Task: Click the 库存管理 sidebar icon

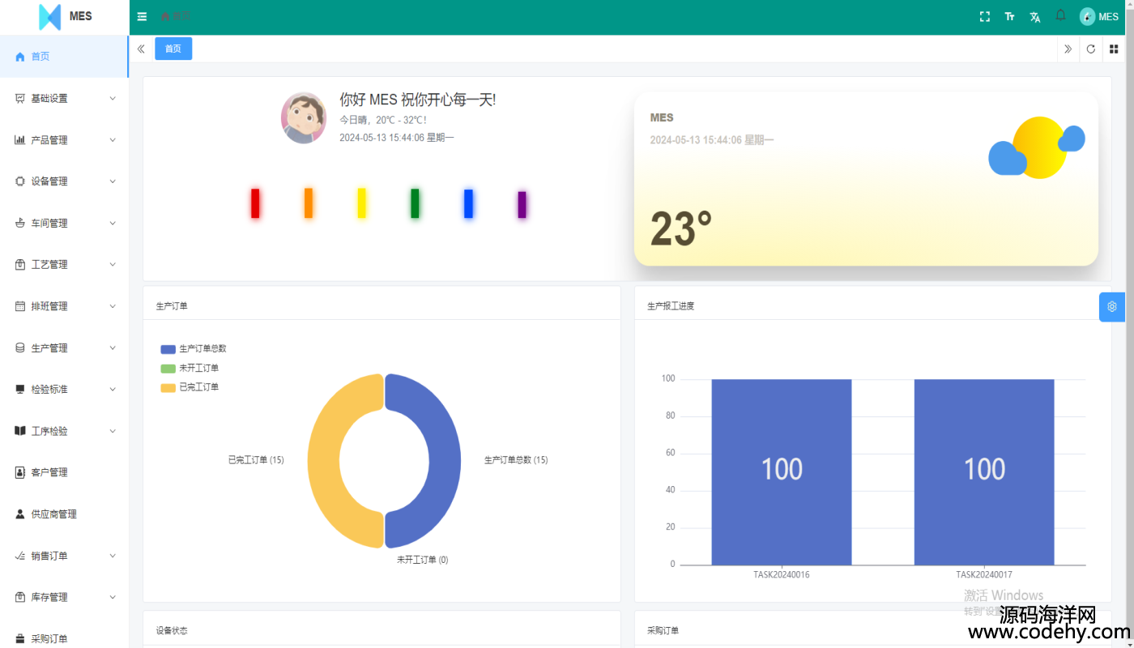Action: pos(20,597)
